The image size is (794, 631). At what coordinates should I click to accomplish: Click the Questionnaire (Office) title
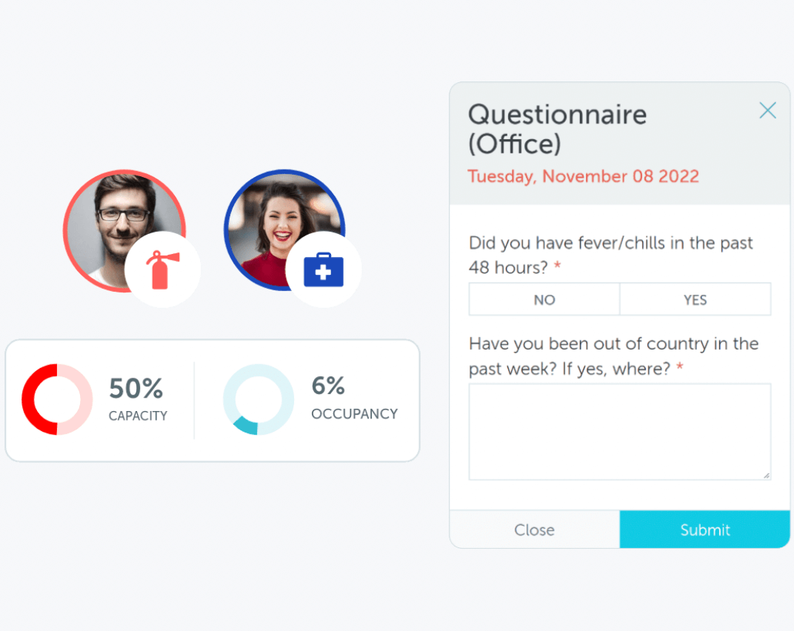tap(558, 129)
